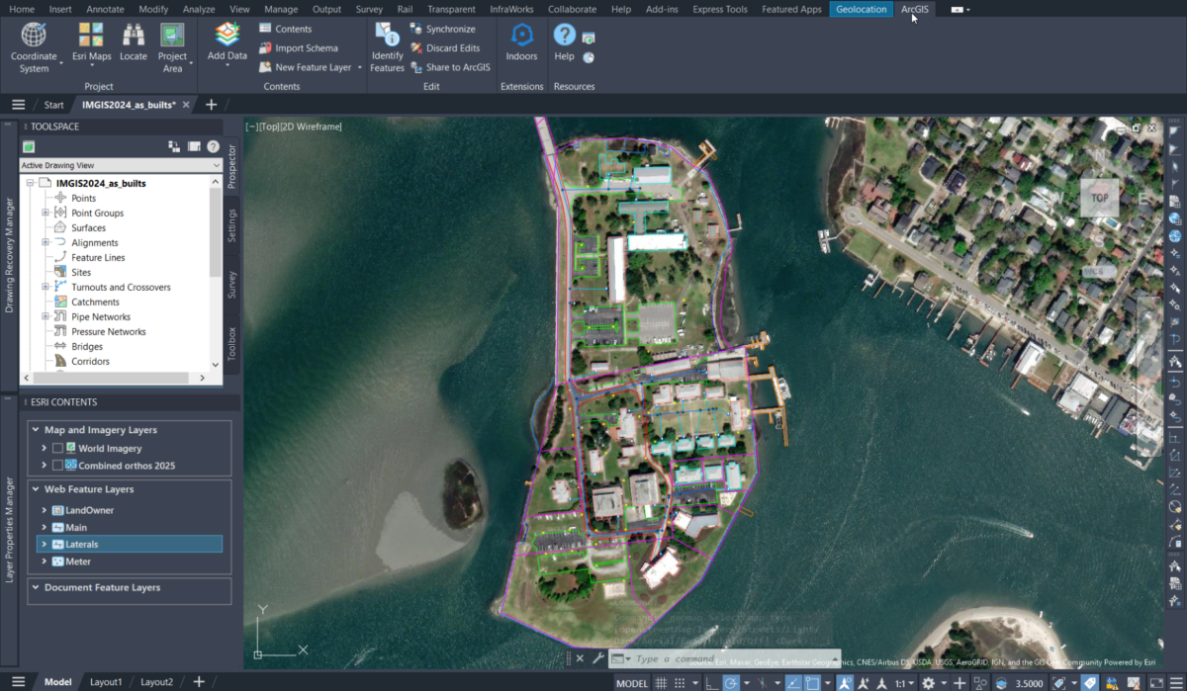Switch to the Geolocation ribbon tab
The width and height of the screenshot is (1187, 691).
point(861,9)
